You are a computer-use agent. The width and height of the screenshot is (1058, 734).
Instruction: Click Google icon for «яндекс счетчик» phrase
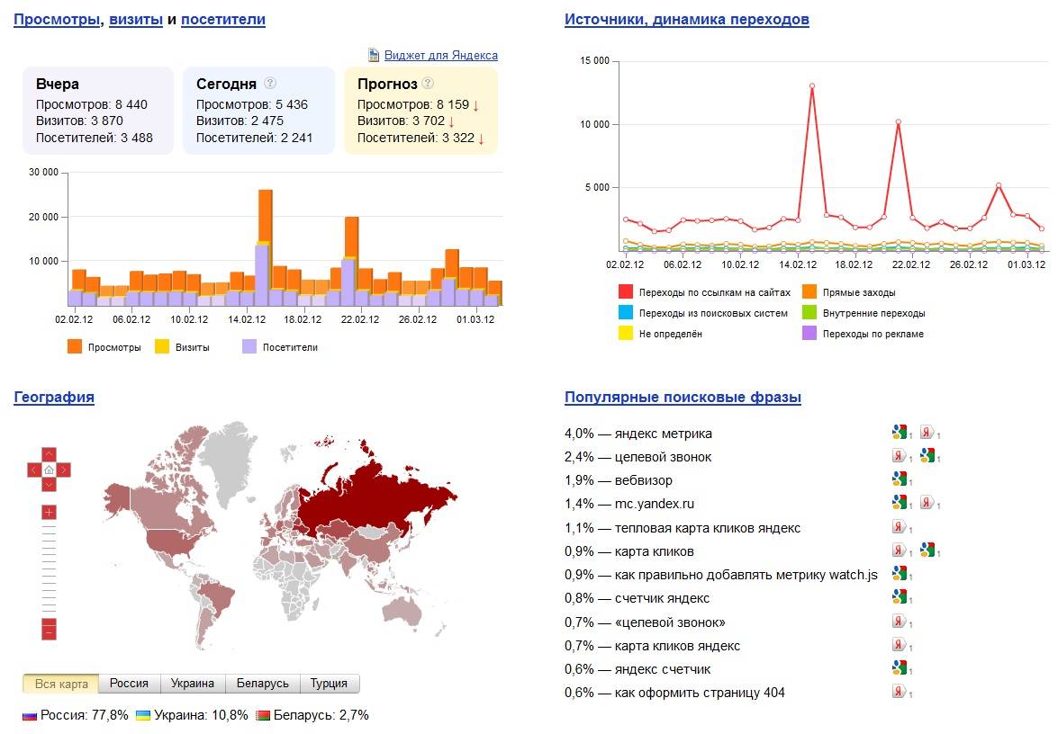900,668
